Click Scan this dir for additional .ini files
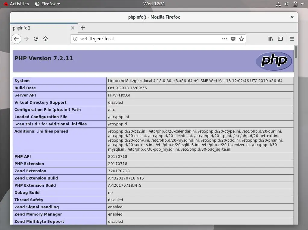 coord(51,124)
